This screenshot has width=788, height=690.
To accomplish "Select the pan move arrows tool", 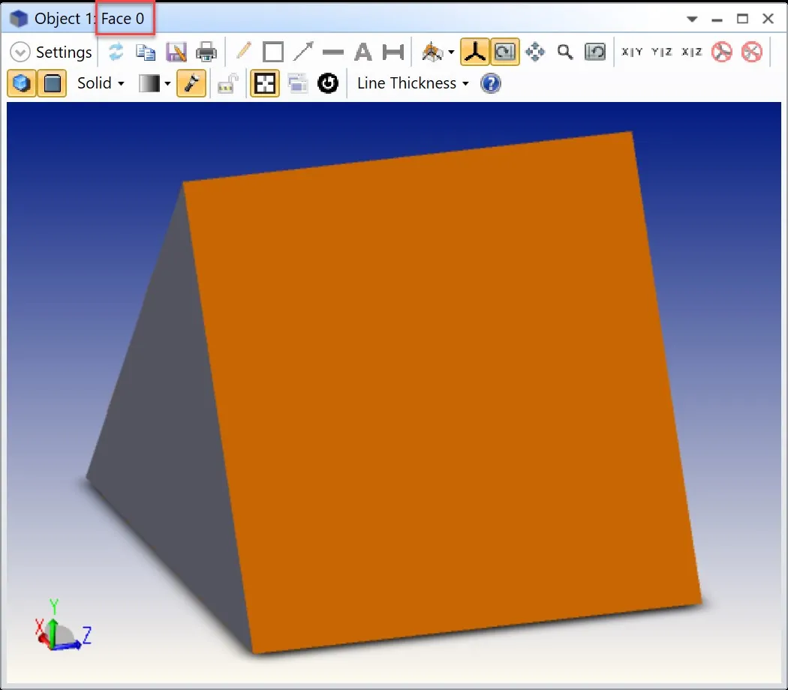I will click(535, 52).
